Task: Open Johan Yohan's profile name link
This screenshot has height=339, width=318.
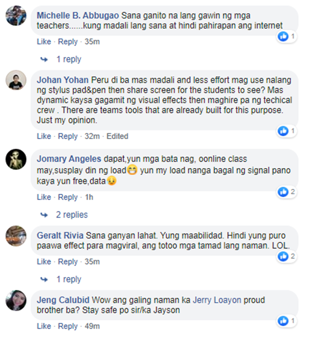Action: click(62, 80)
